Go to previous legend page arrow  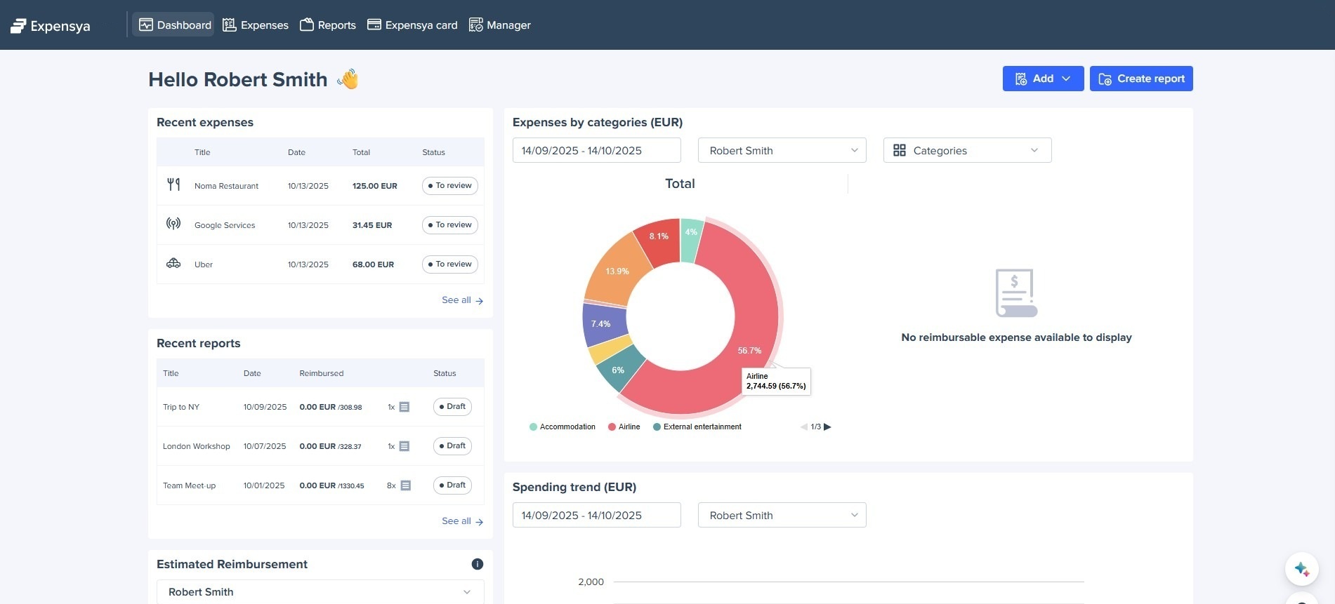click(x=804, y=427)
